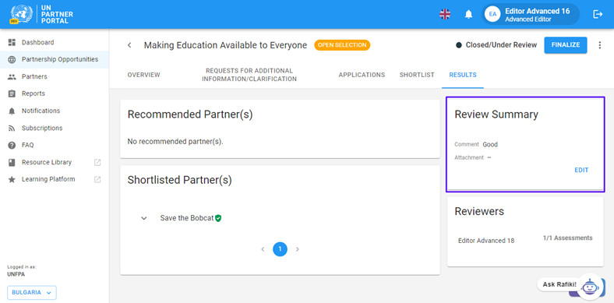Click Save the Bobcat partner name
This screenshot has width=614, height=303.
(187, 218)
